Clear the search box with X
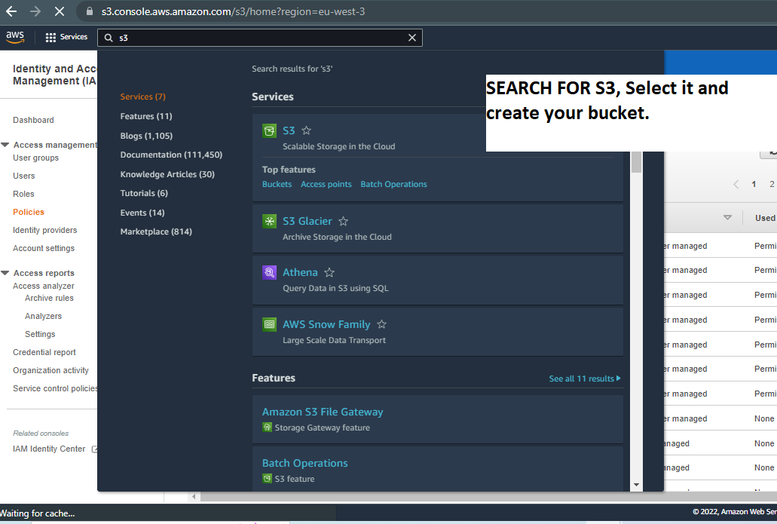 pos(411,38)
